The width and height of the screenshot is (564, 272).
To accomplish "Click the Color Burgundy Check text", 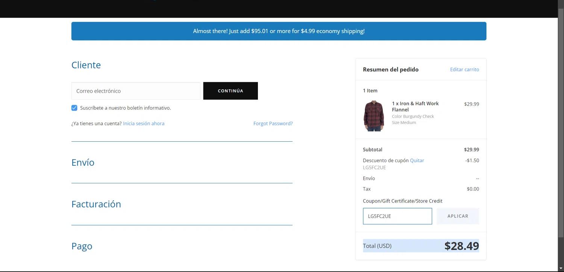I will click(413, 116).
